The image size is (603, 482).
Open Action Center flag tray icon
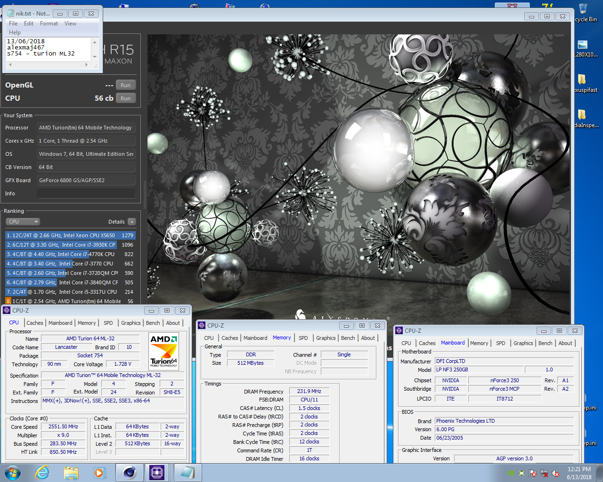tap(533, 473)
